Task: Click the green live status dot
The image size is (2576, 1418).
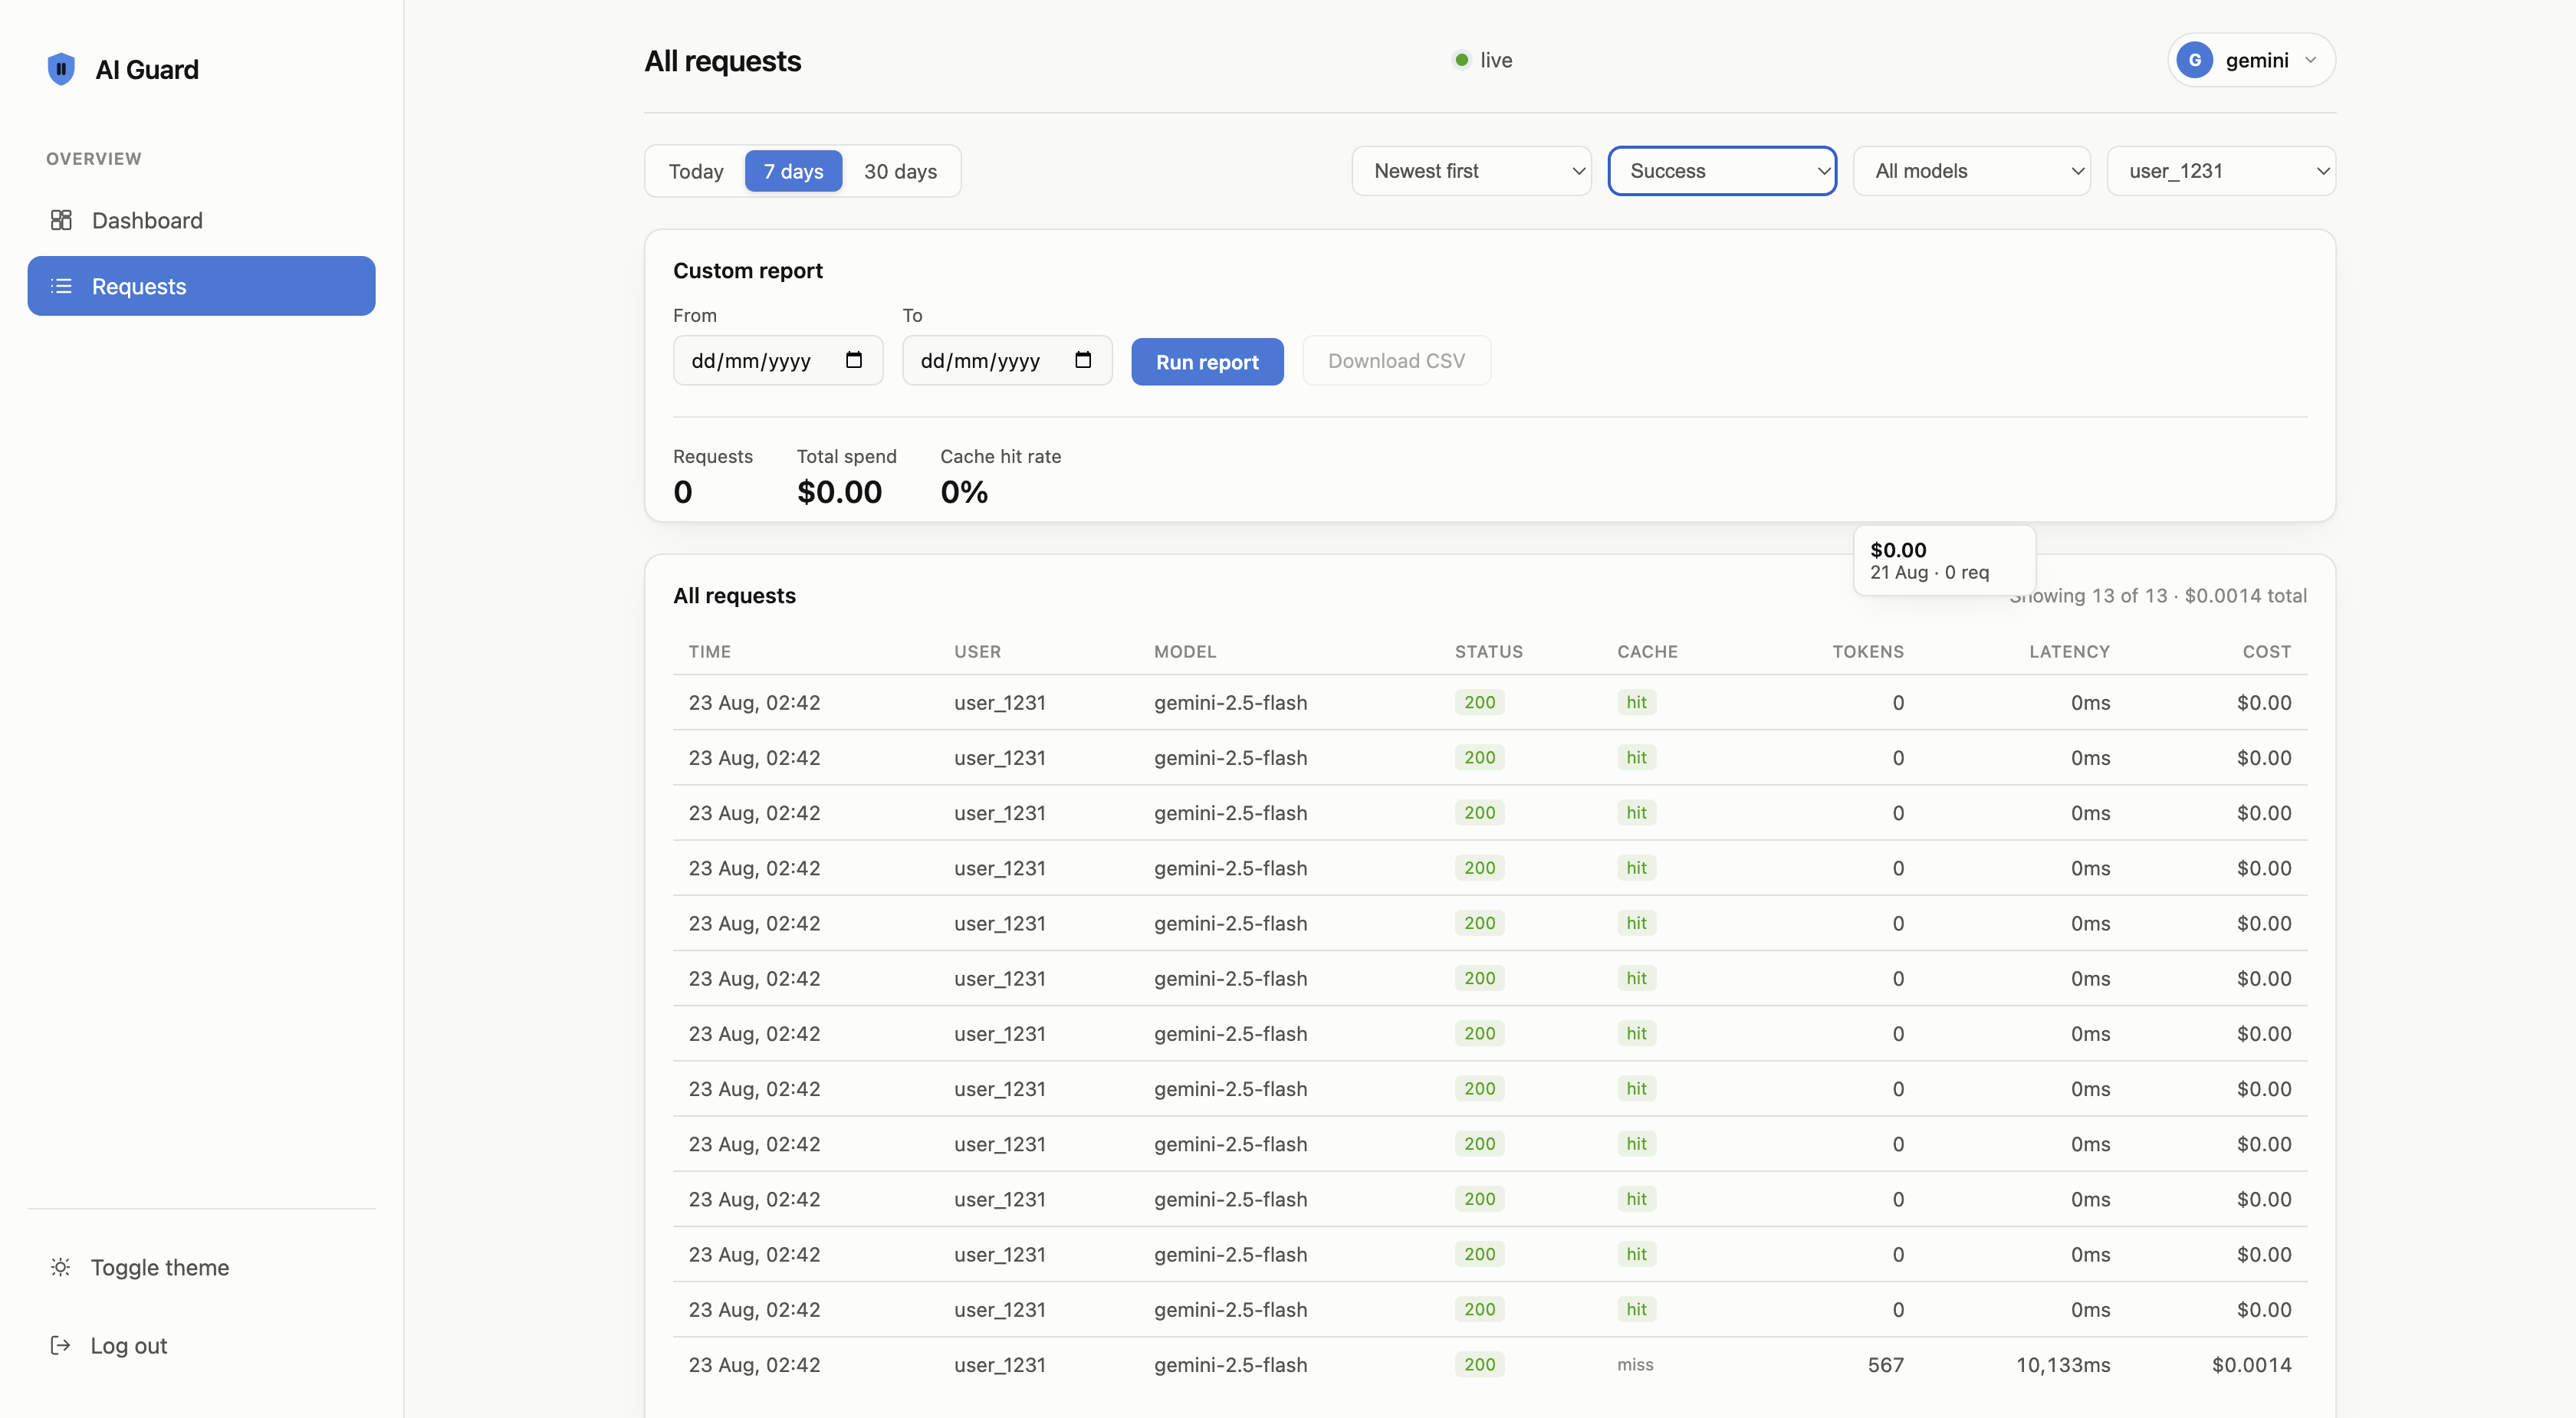Action: pos(1461,60)
